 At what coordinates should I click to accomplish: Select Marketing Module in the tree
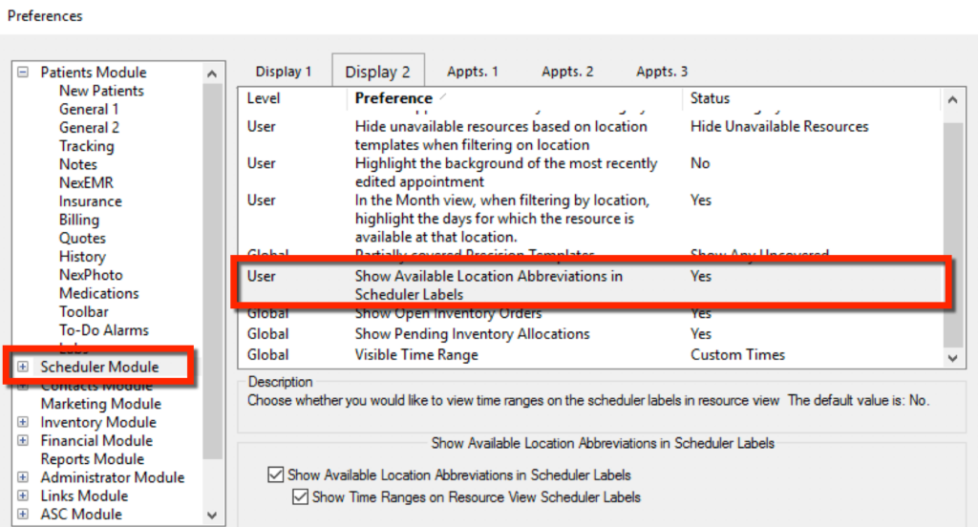click(x=101, y=404)
